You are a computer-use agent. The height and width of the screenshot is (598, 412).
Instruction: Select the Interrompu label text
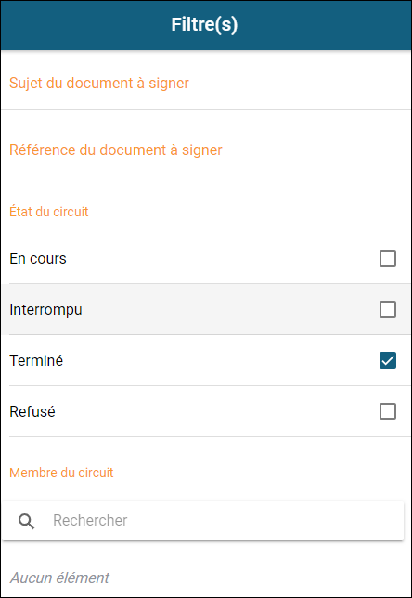click(45, 310)
